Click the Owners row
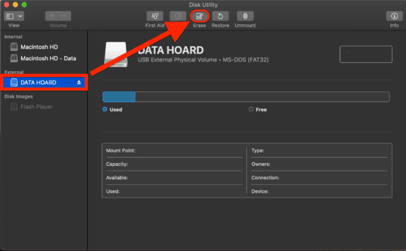 [319, 164]
